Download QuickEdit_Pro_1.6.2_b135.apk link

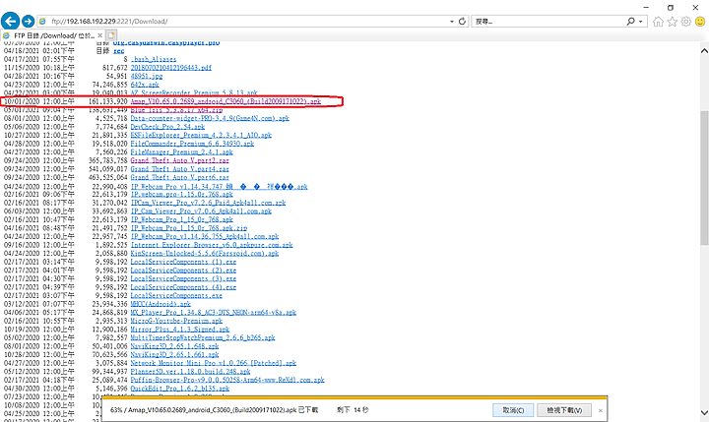[180, 389]
